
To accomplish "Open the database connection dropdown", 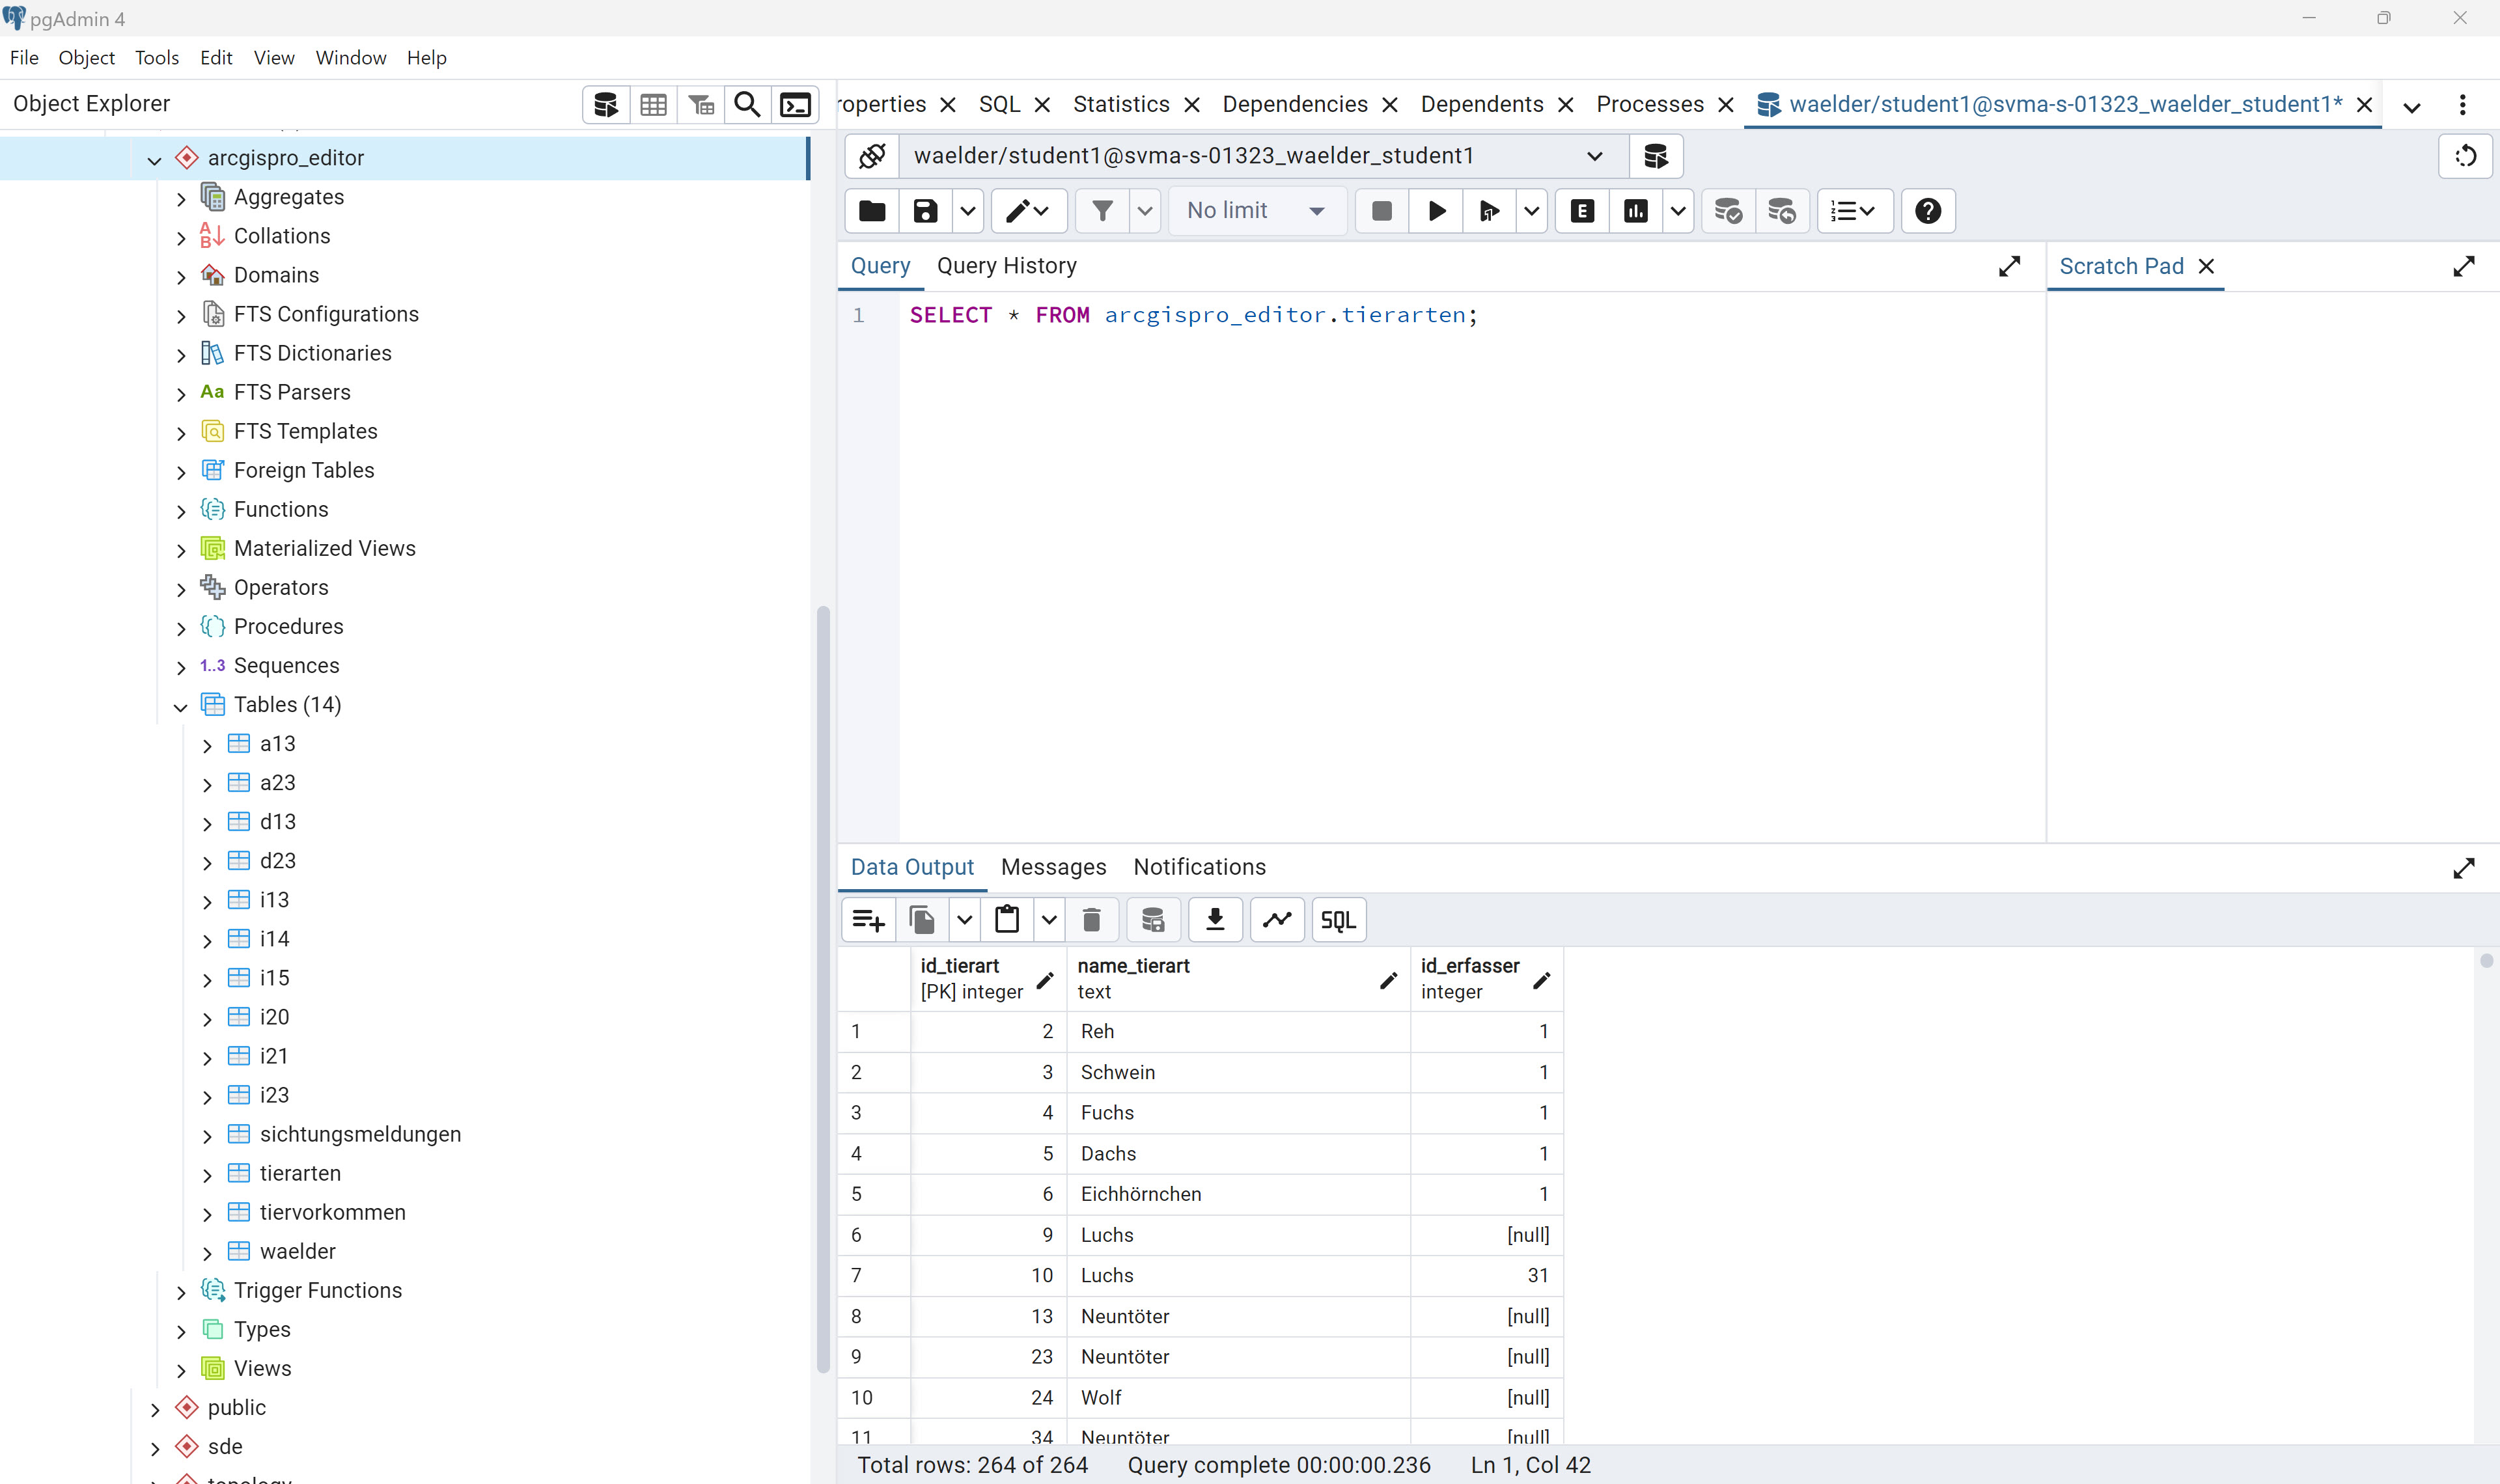I will click(1594, 156).
